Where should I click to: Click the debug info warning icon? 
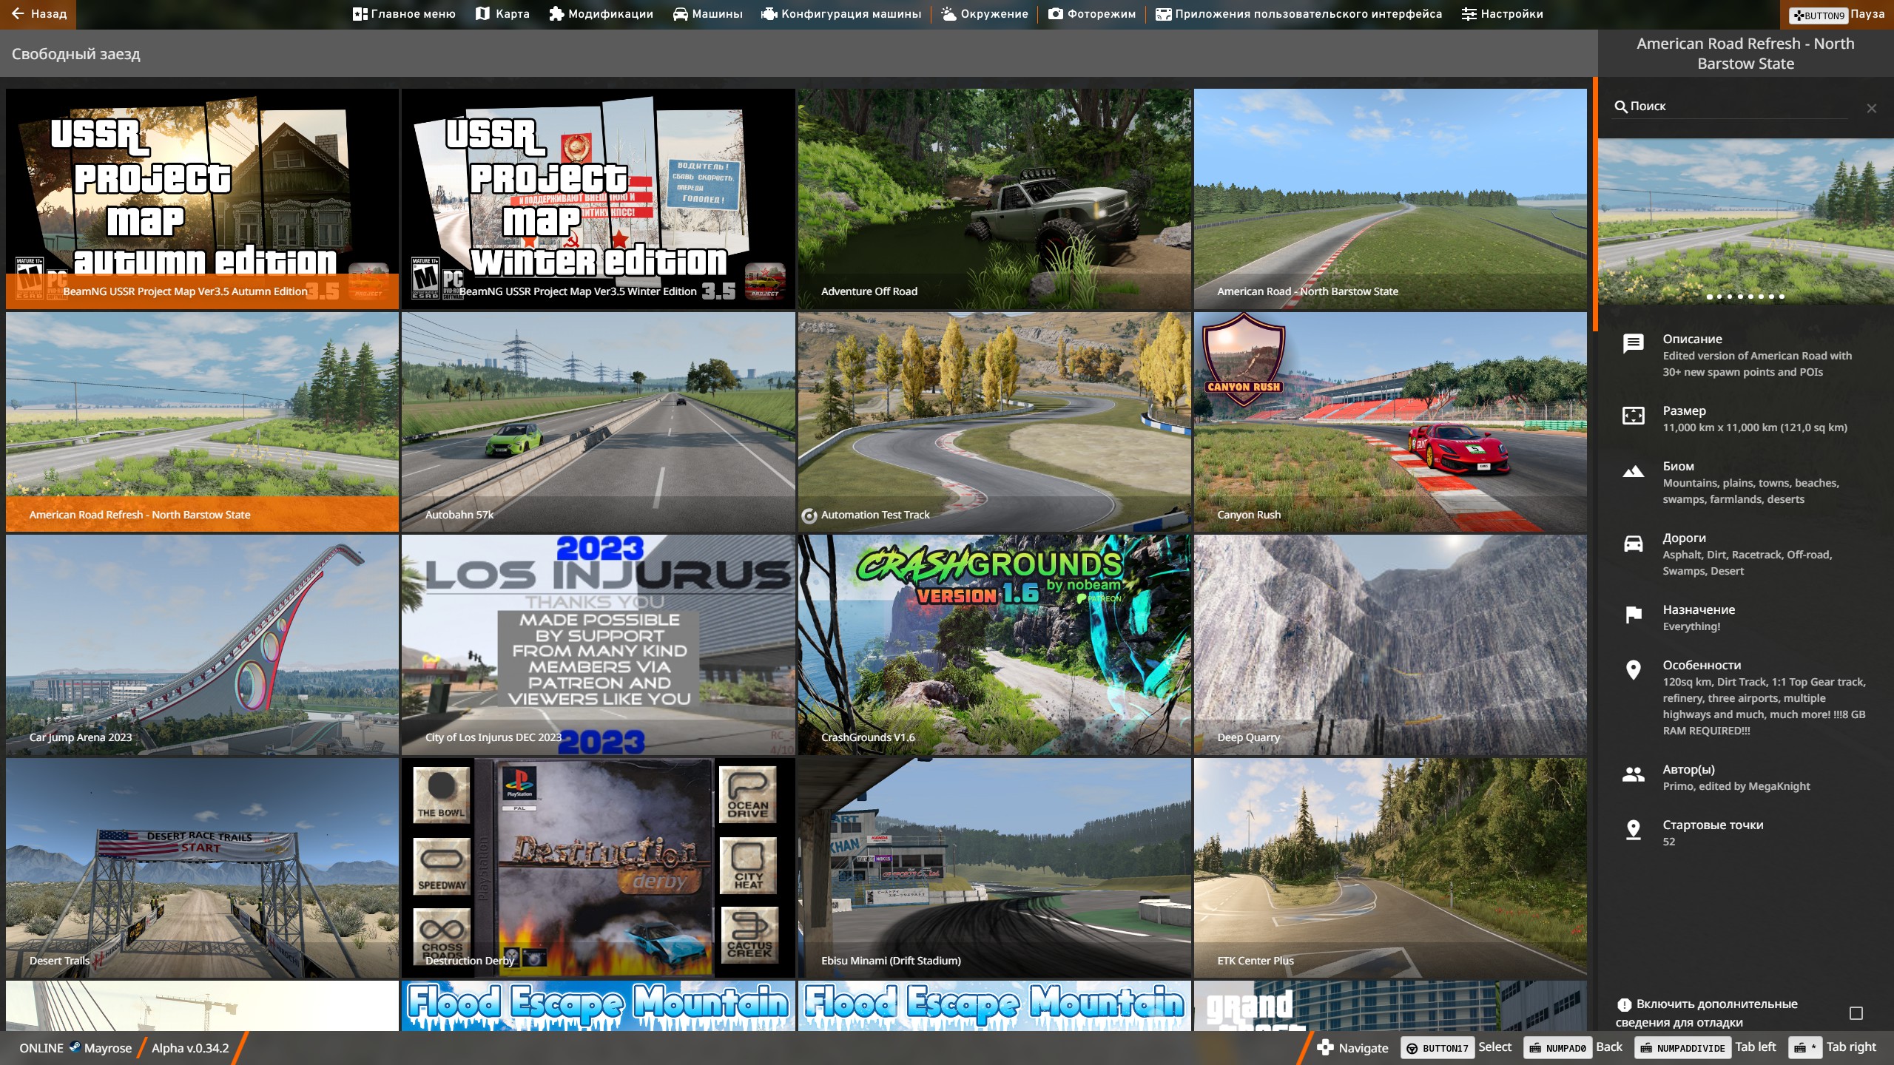pos(1624,1004)
